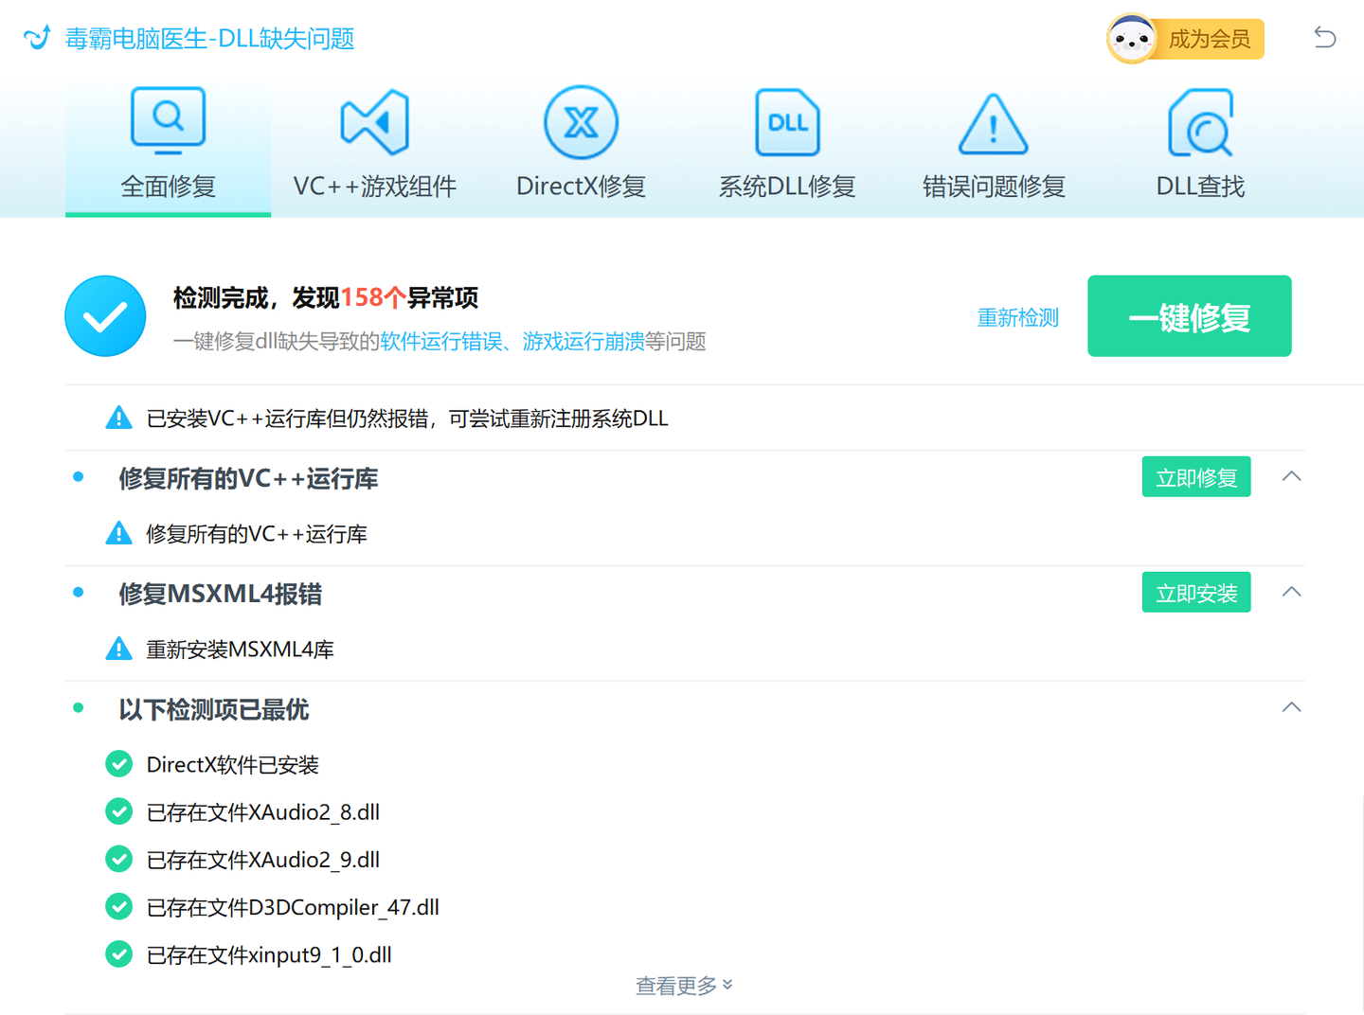Viewport: 1364px width, 1015px height.
Task: Click the 重新检测 link
Action: [x=1017, y=318]
